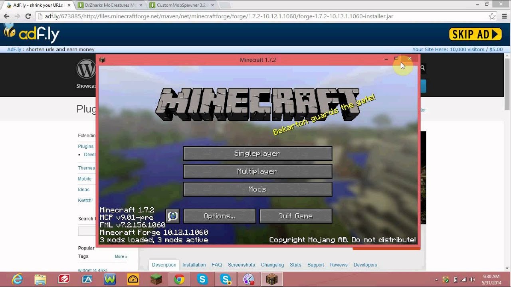Open the Ideas sidebar link
Screen dimensions: 511x287
[83, 189]
